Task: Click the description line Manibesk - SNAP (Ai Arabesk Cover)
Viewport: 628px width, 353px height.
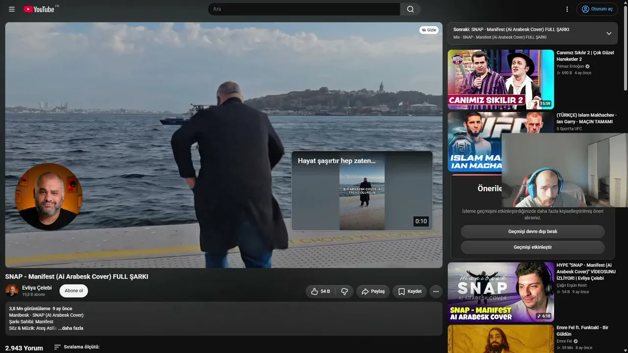Action: [x=46, y=315]
